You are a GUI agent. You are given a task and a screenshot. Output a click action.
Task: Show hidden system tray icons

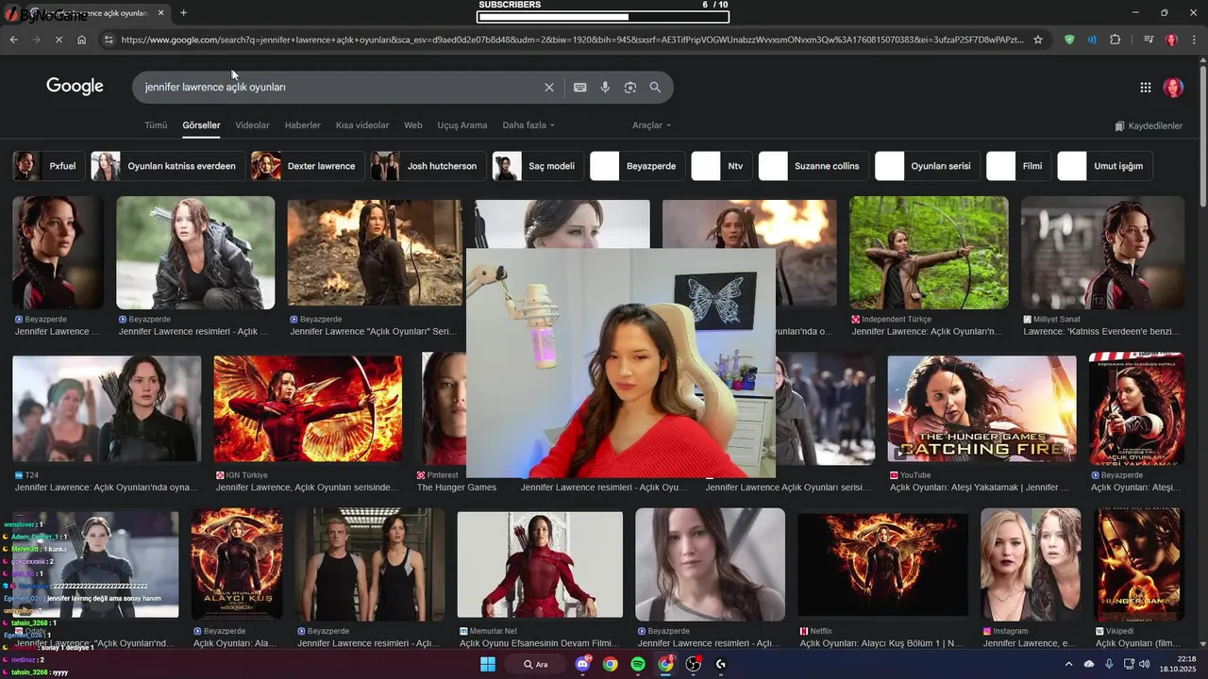point(1068,664)
